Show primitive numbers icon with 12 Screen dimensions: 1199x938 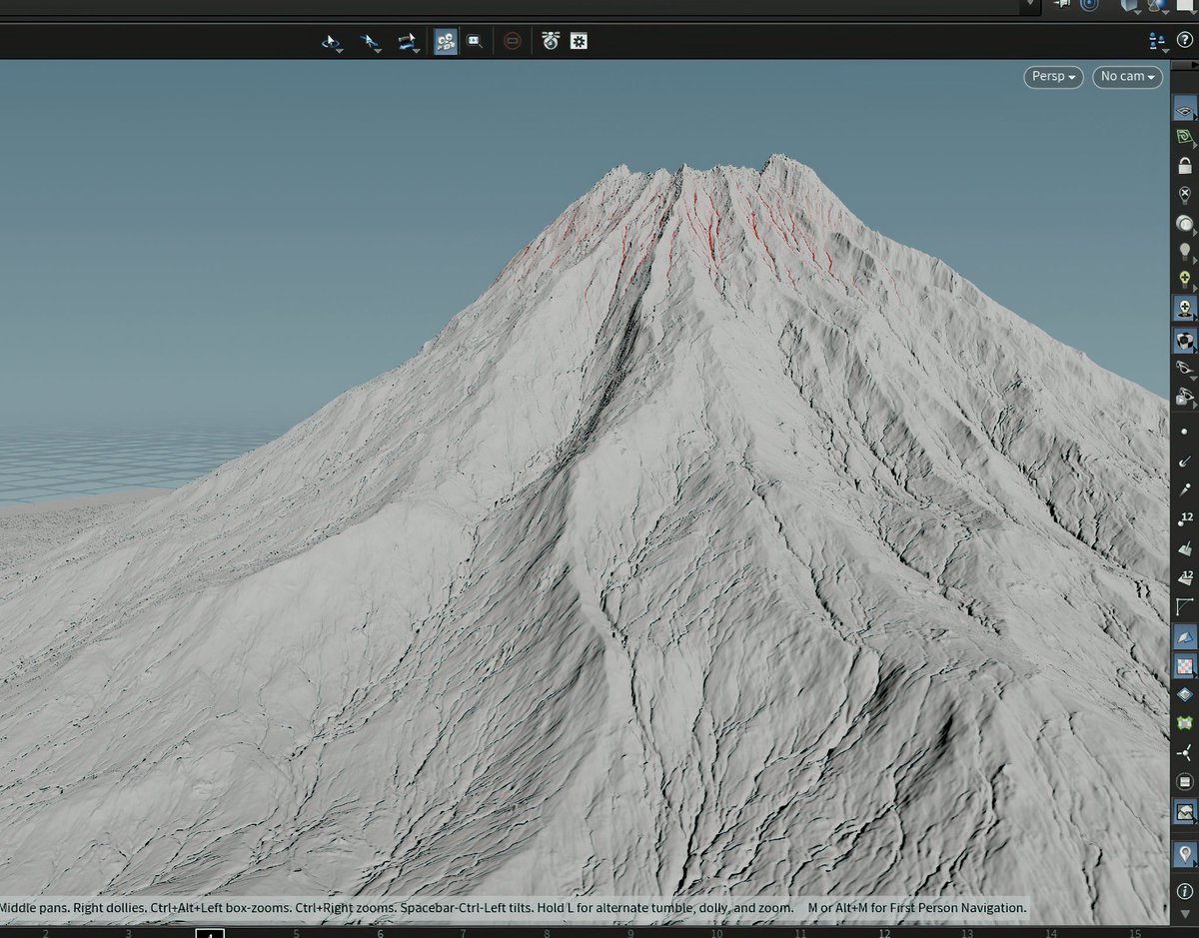click(x=1184, y=577)
